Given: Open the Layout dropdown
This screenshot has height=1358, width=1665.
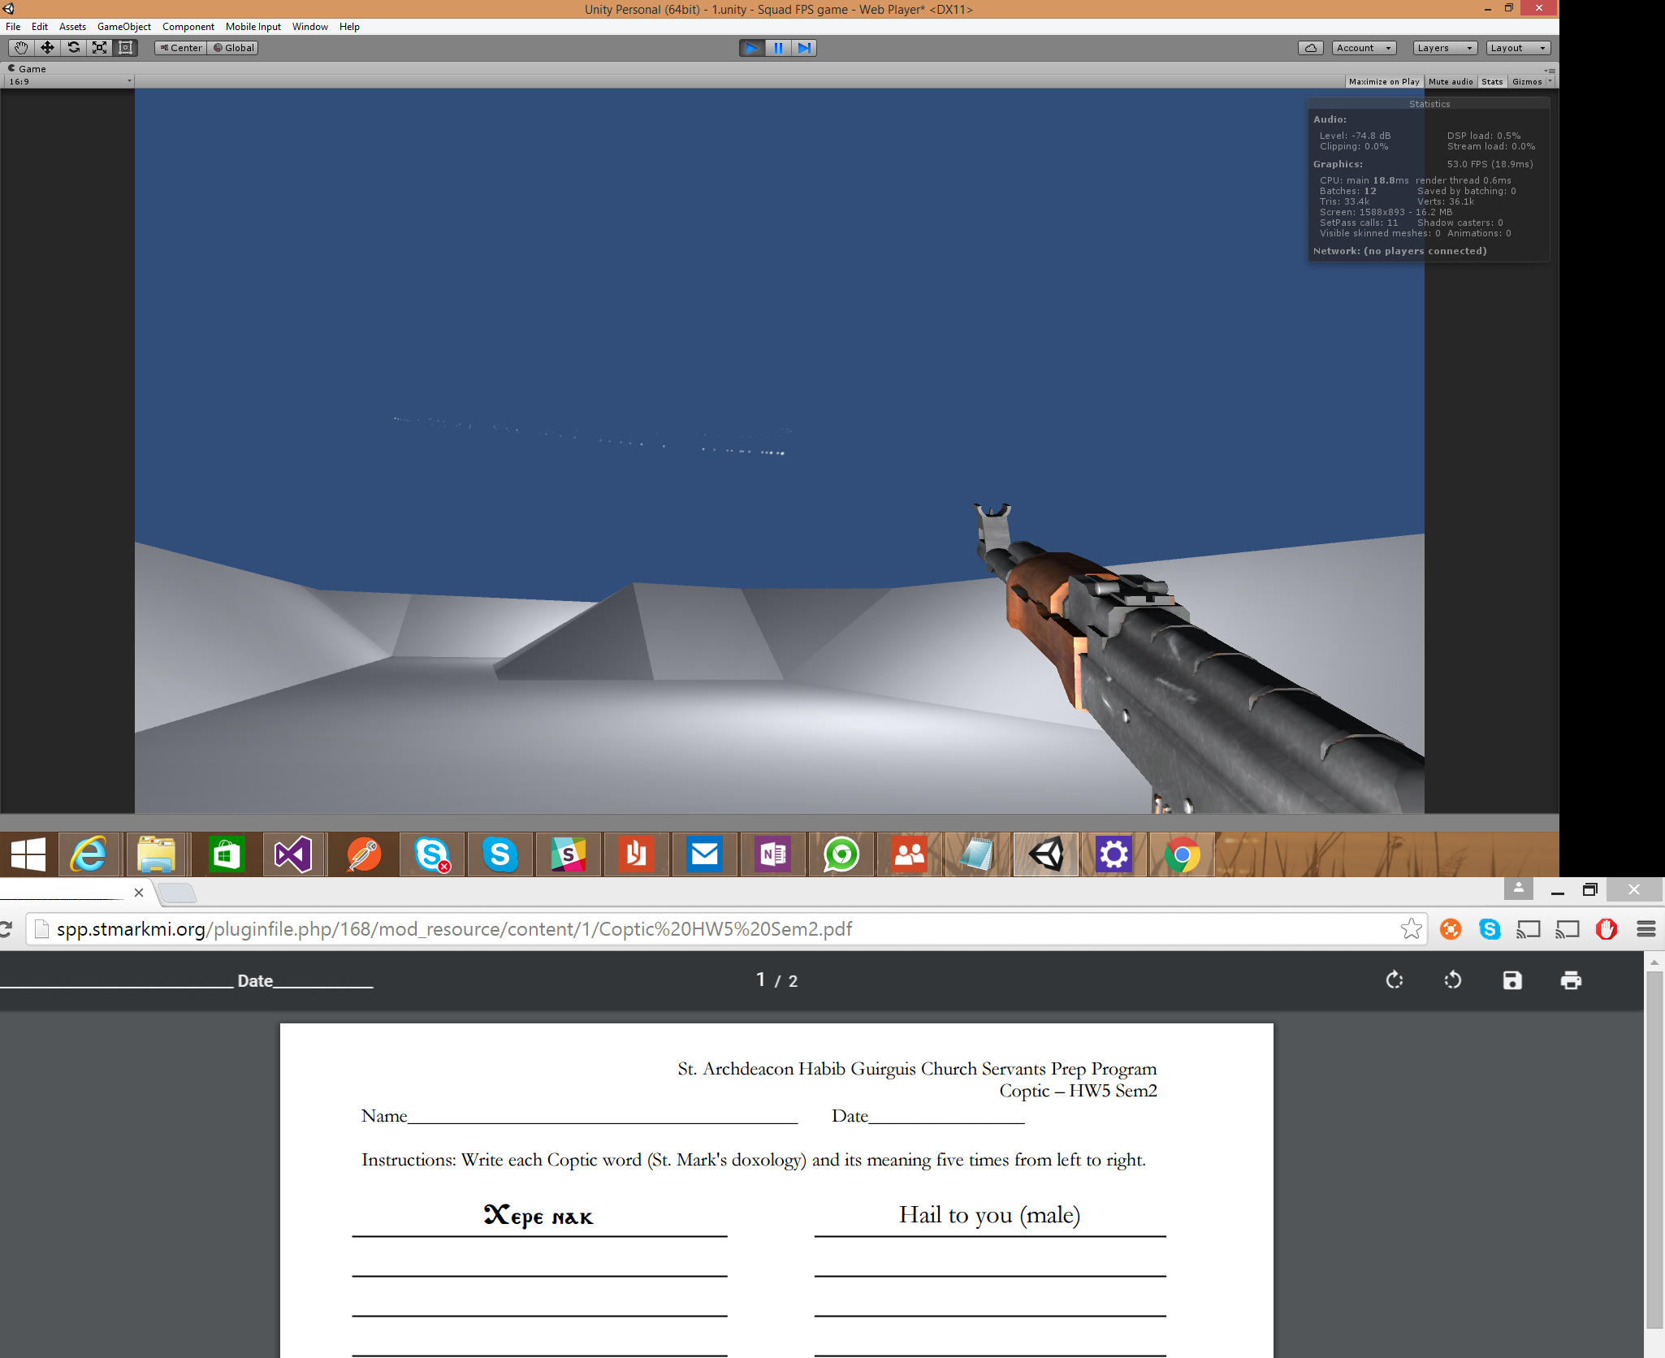Looking at the screenshot, I should (1518, 48).
